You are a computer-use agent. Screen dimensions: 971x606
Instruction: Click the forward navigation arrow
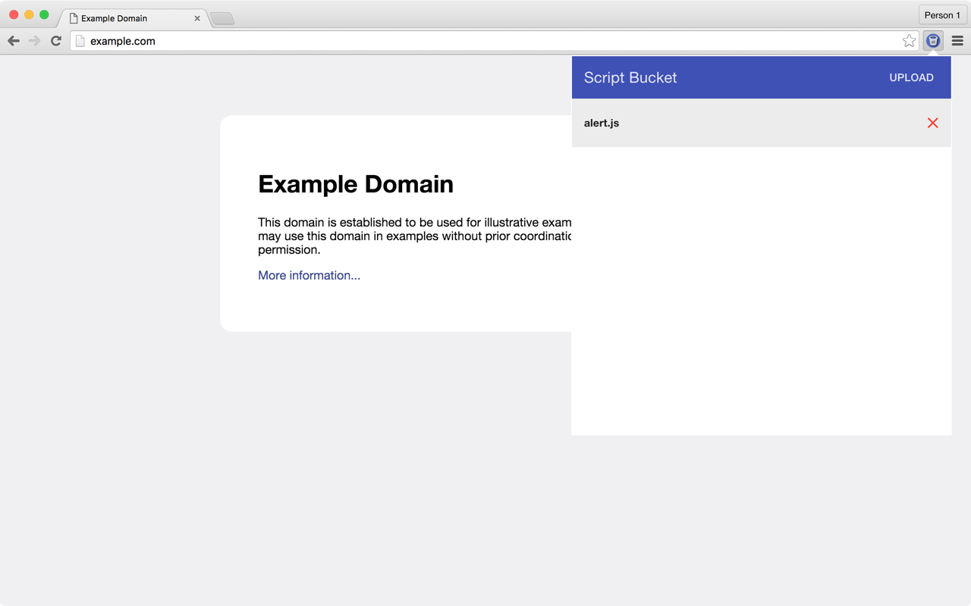pos(35,41)
